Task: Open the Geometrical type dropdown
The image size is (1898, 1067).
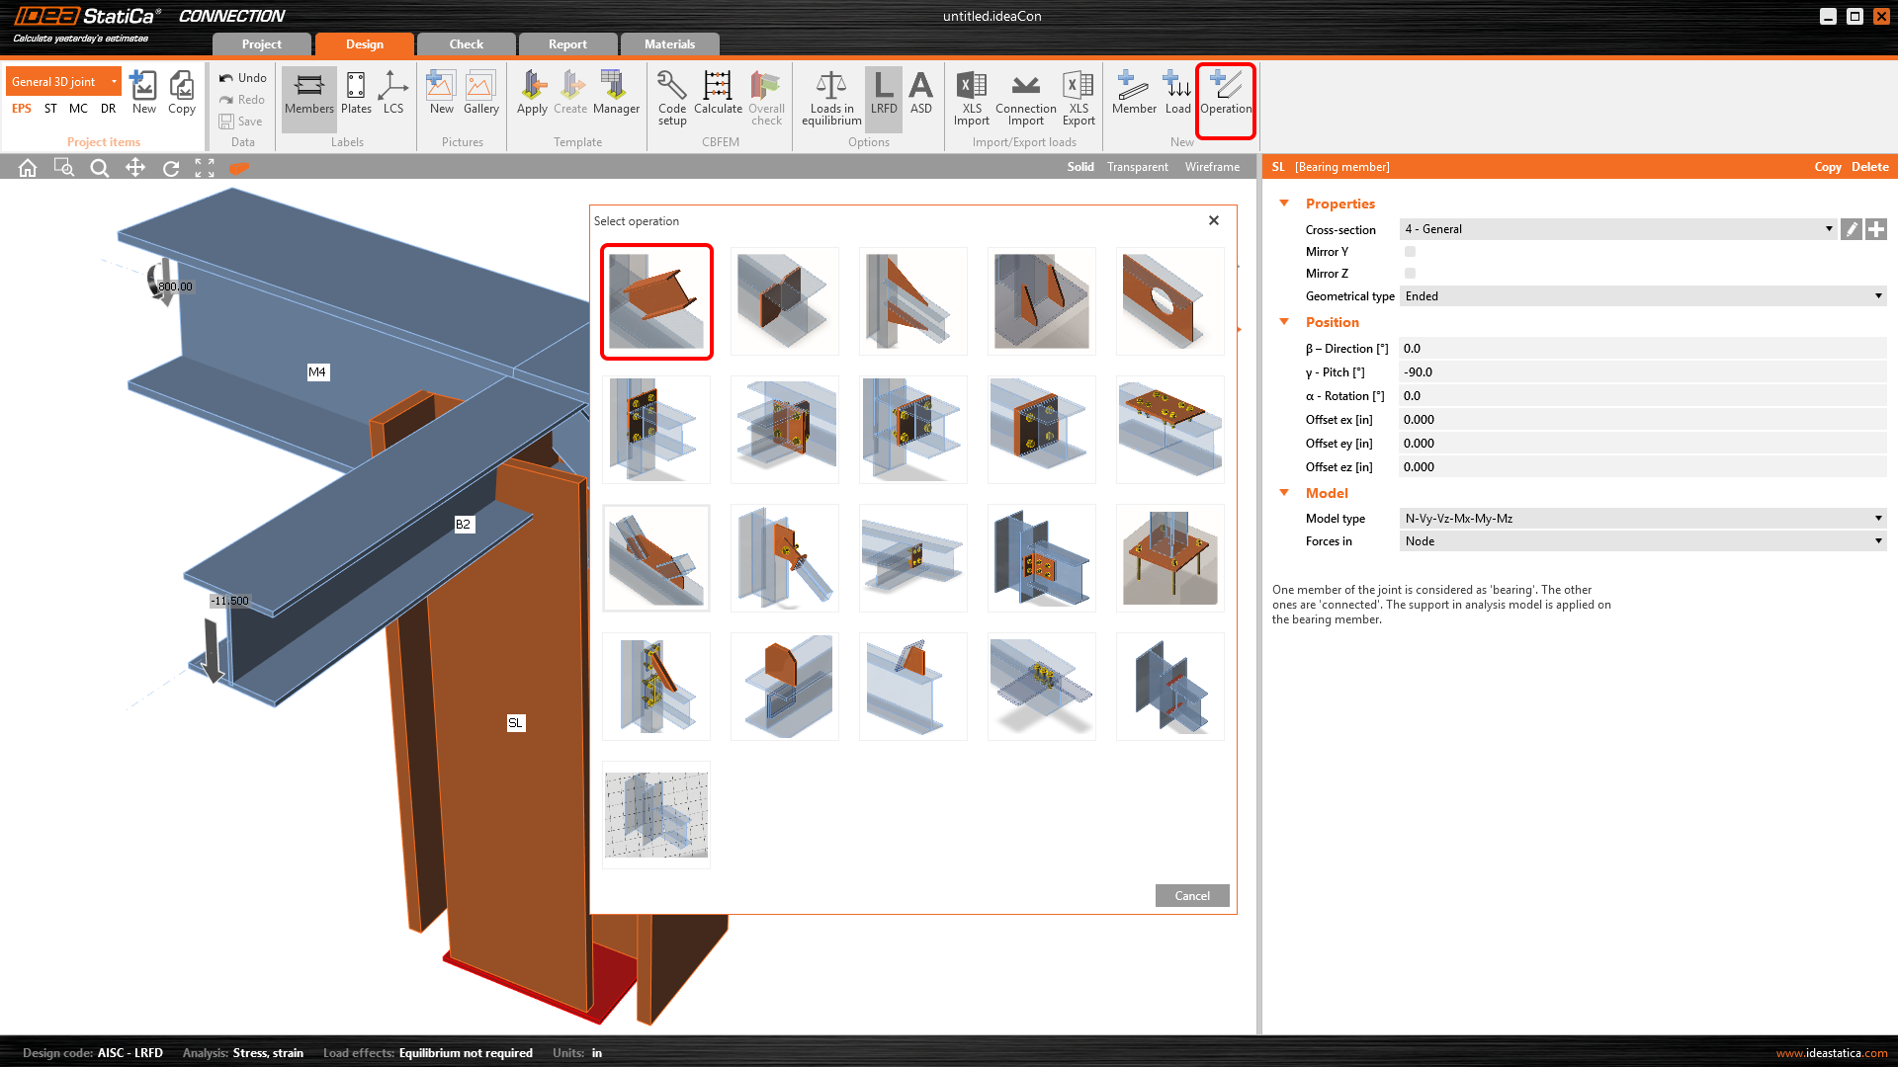Action: click(x=1642, y=296)
